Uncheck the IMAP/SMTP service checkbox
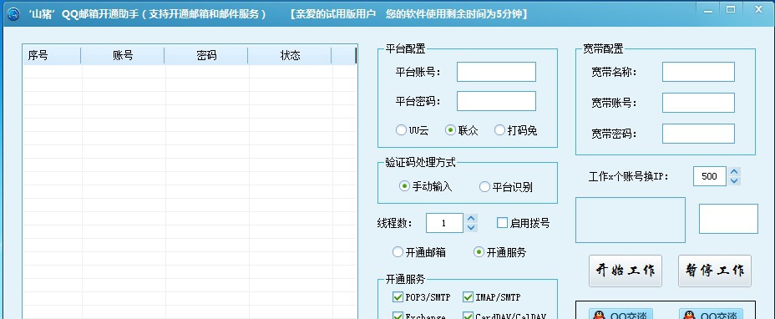 coord(468,297)
